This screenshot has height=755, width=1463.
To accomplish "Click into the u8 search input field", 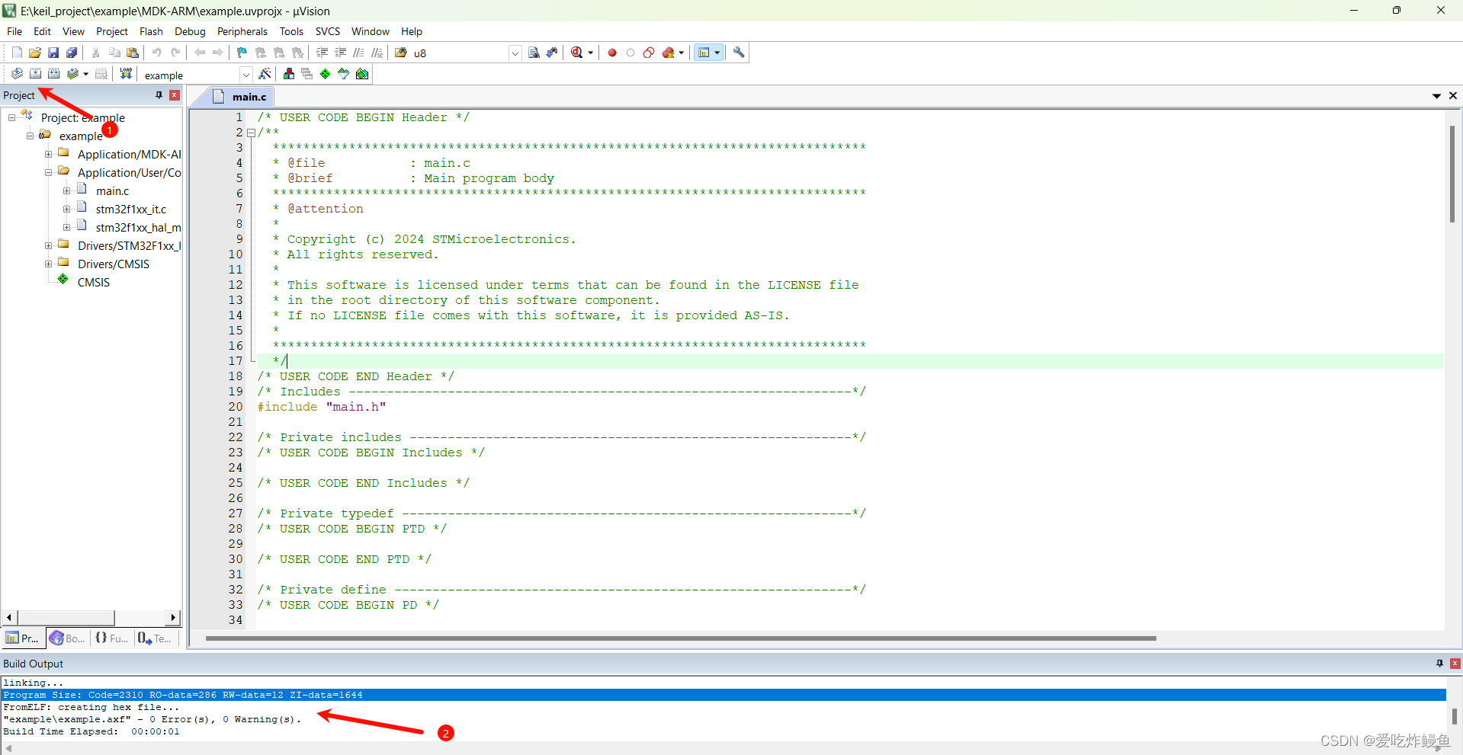I will (460, 53).
